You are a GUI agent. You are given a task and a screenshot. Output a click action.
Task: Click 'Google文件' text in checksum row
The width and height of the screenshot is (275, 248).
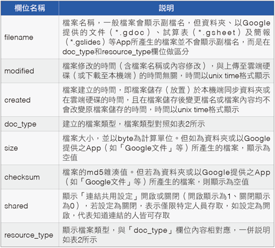click(x=105, y=182)
